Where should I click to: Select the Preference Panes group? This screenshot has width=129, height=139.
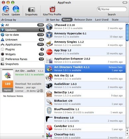pos(22,59)
